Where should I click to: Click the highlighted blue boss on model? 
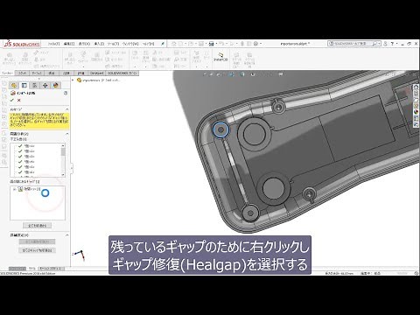point(220,129)
